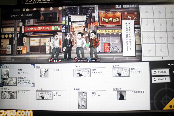The image size is (174, 116).
Task: Select the fighter in the black jacket
Action: 67,46
